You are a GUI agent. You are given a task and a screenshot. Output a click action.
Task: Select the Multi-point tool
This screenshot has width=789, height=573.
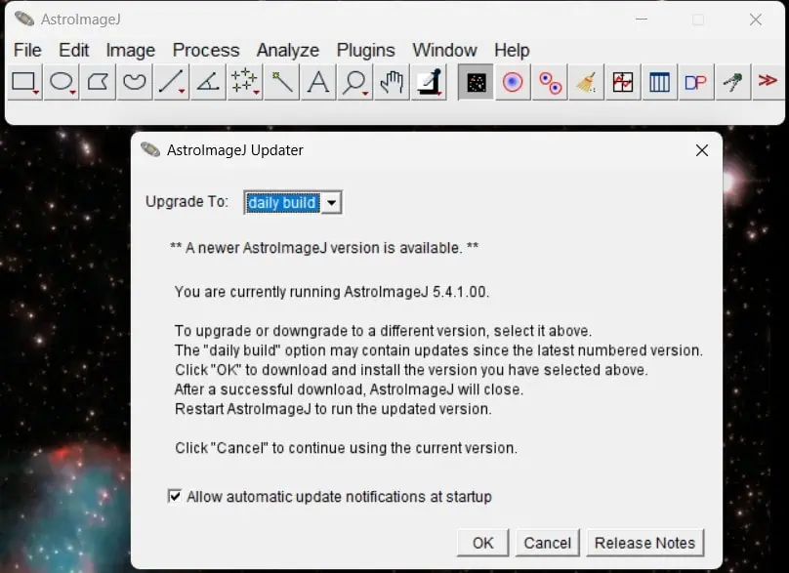coord(245,82)
